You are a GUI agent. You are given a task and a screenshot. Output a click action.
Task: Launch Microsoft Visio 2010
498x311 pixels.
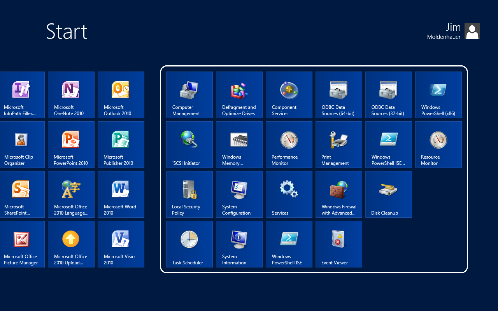[x=121, y=244]
